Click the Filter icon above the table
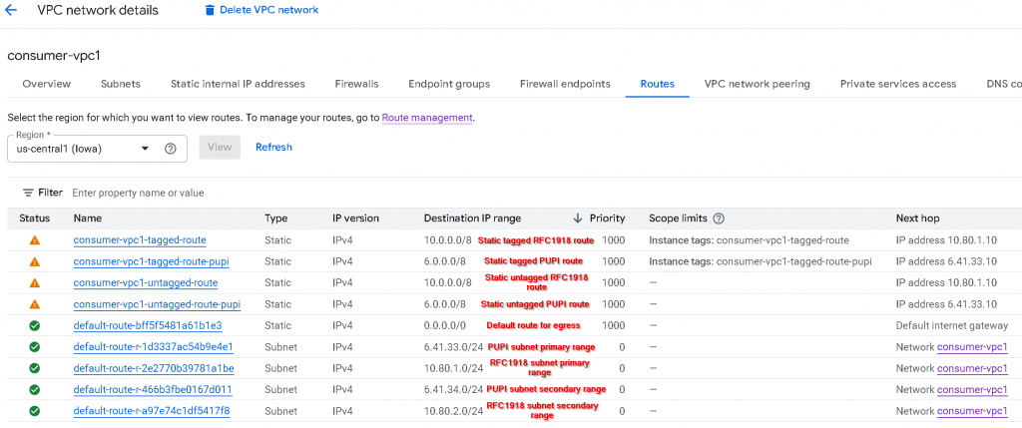 click(x=28, y=193)
